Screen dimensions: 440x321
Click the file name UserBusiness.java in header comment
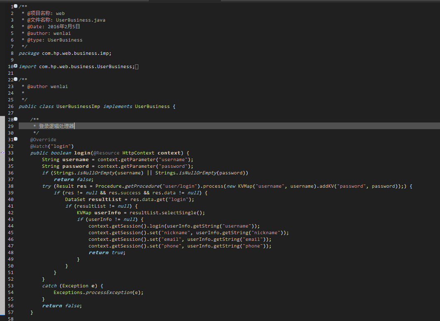tap(81, 20)
